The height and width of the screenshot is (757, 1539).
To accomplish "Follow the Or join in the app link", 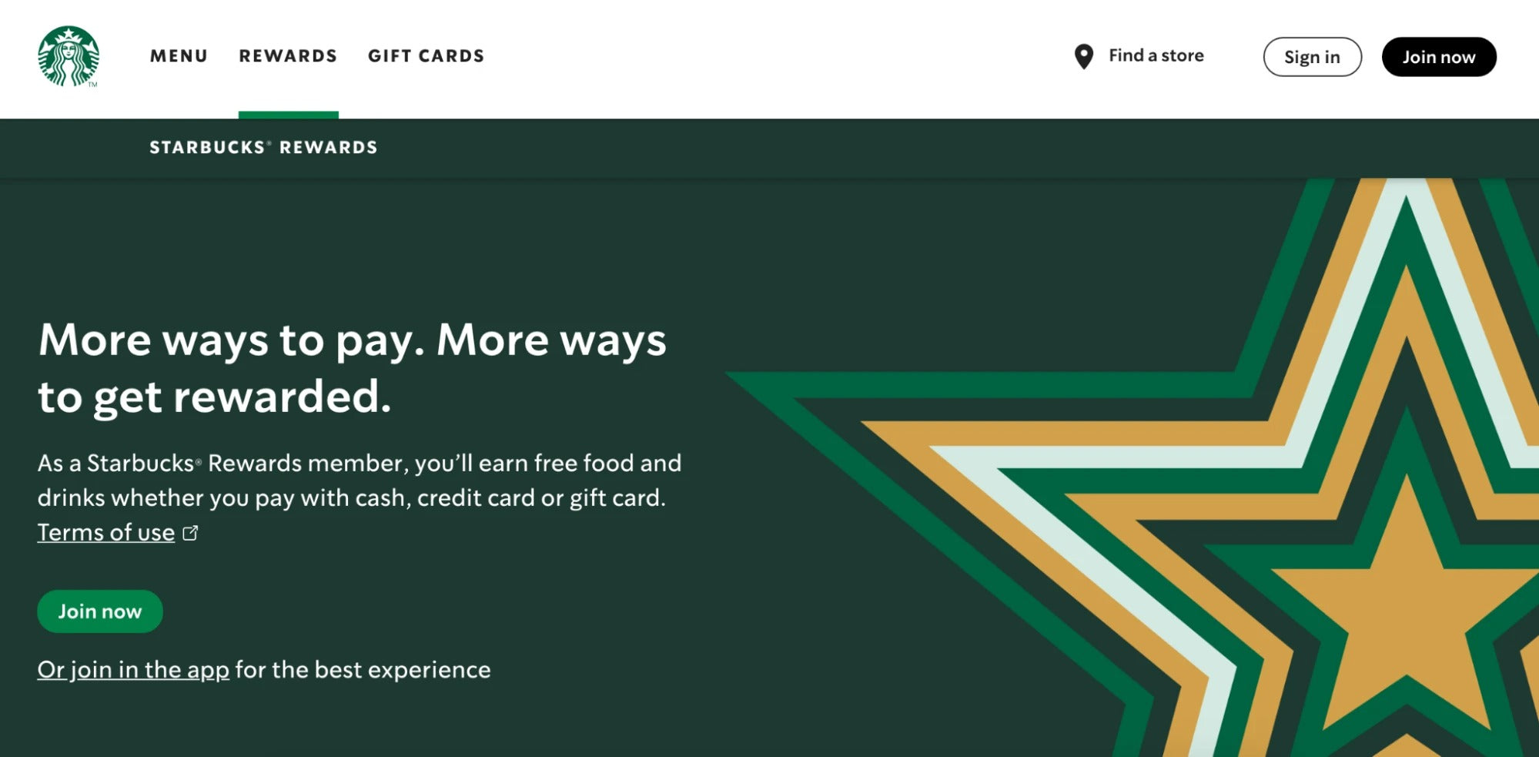I will click(133, 669).
